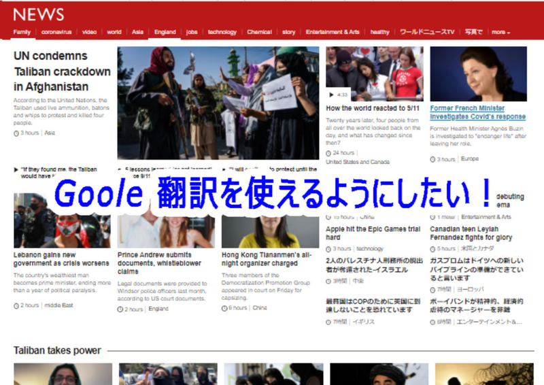Click the clock icon under the Prince Andrew story
This screenshot has width=544, height=385.
pos(120,309)
